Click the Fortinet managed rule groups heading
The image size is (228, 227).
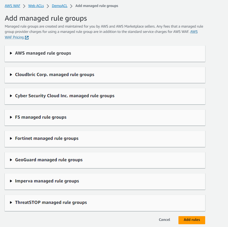[47, 138]
